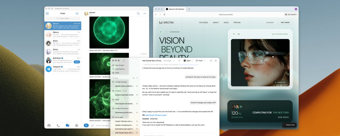Open the Open dropdown in Codex header
340x136 pixels.
pos(188,61)
